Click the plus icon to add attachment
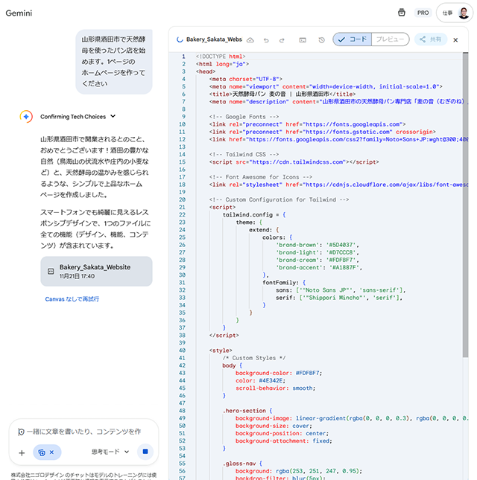The height and width of the screenshot is (480, 477). (22, 452)
